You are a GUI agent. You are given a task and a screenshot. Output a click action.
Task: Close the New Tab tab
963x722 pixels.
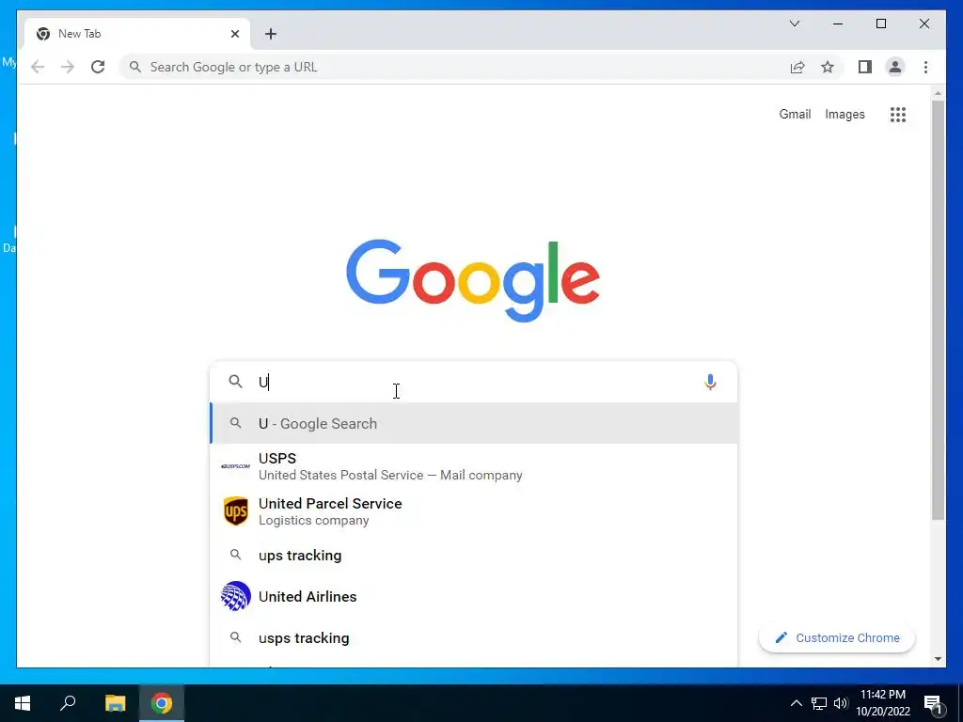[234, 34]
